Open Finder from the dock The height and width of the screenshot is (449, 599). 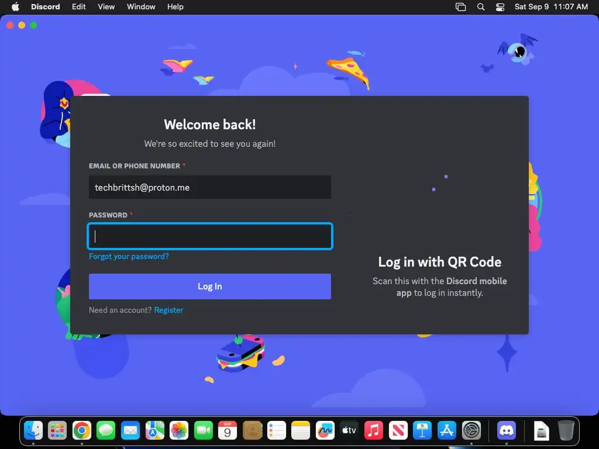click(x=33, y=430)
